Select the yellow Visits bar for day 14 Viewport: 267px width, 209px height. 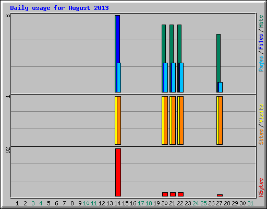(116, 120)
